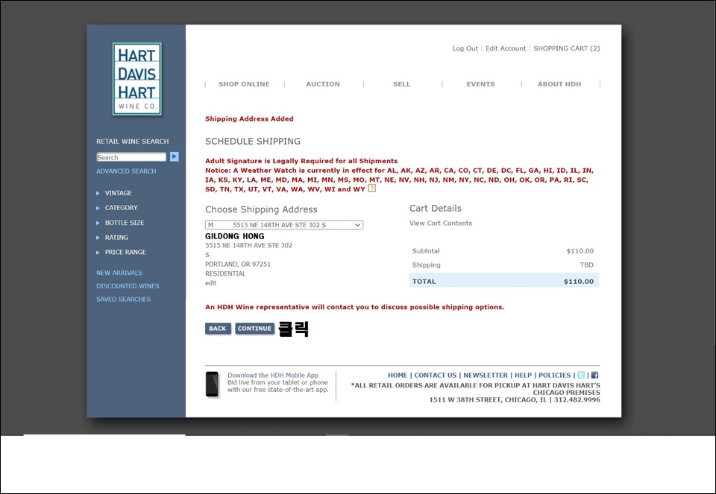Click the POLICIES footer link
This screenshot has width=716, height=494.
point(554,375)
